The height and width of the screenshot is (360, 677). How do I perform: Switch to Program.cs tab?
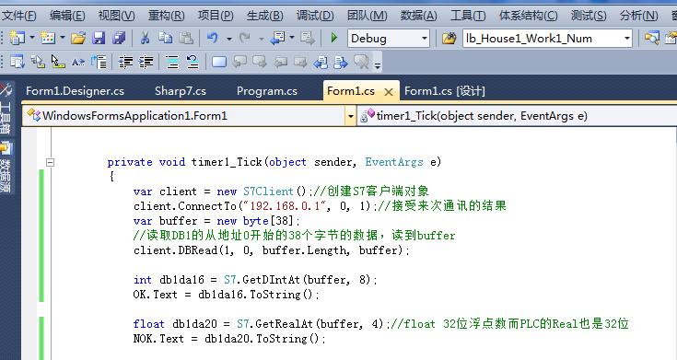tap(267, 91)
